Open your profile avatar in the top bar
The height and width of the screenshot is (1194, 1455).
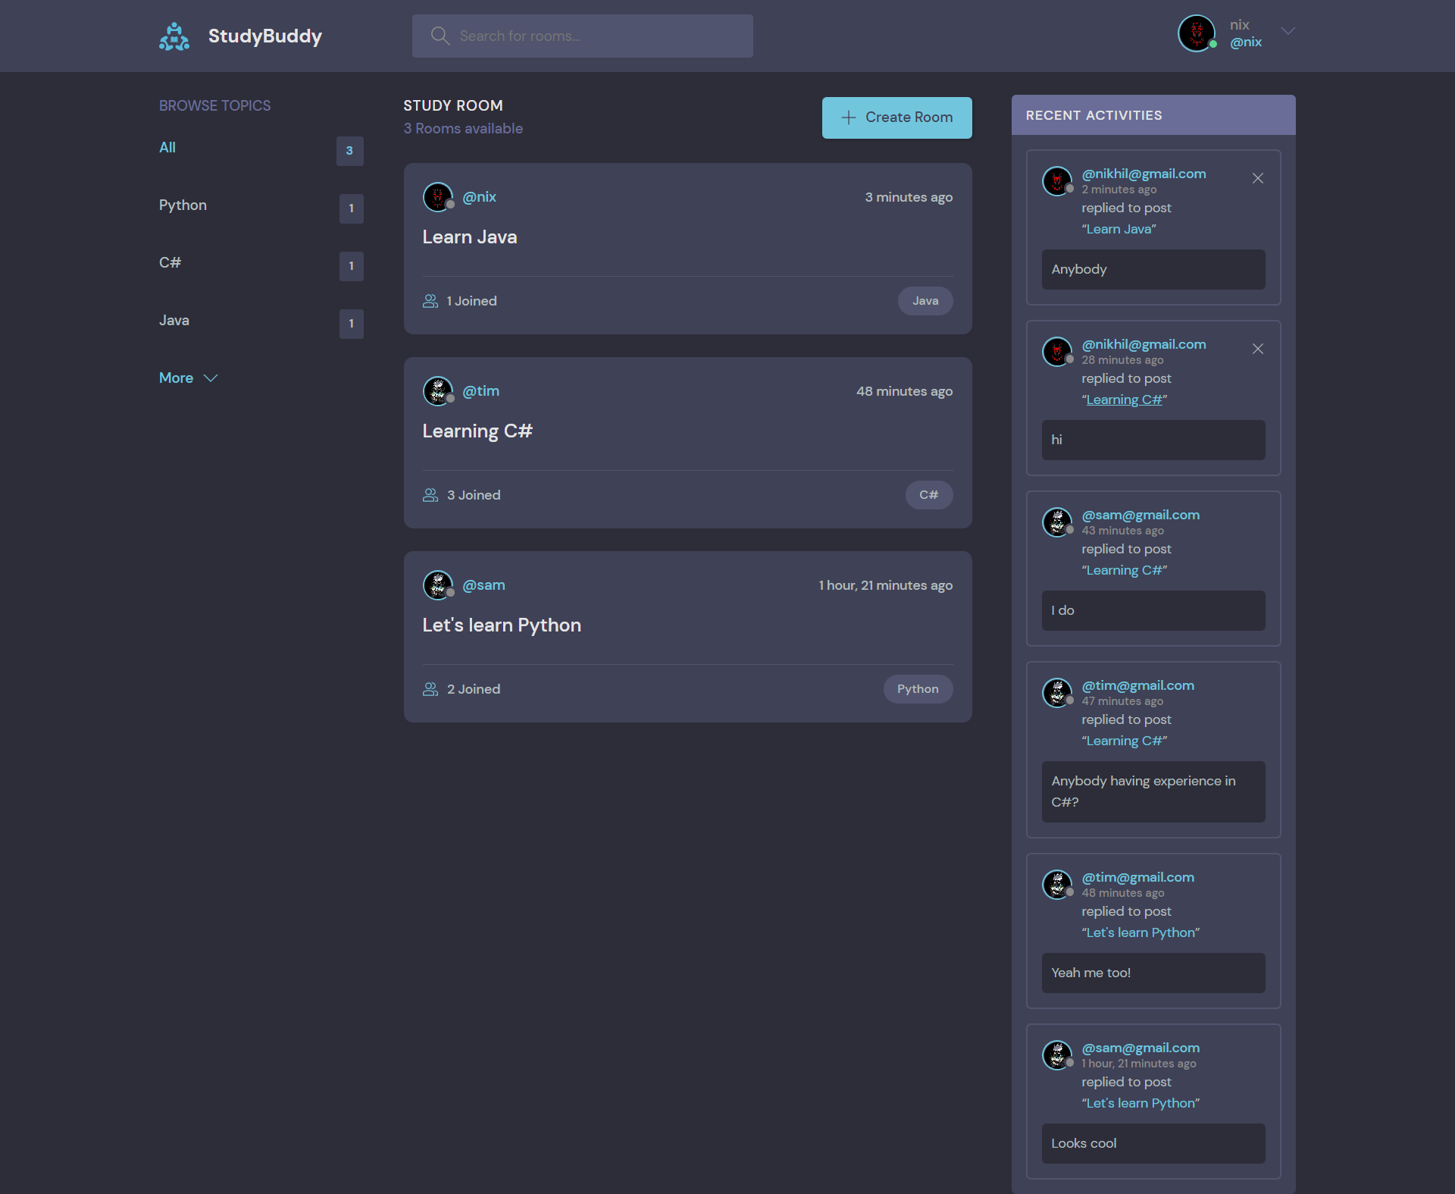1196,33
